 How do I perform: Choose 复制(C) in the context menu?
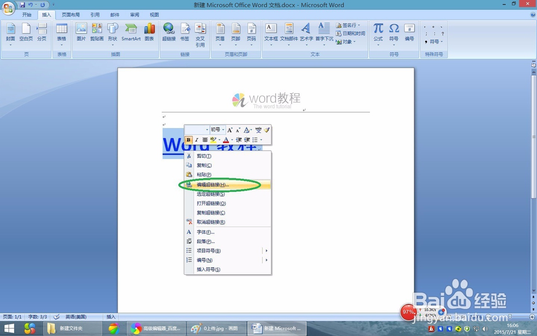tap(228, 165)
